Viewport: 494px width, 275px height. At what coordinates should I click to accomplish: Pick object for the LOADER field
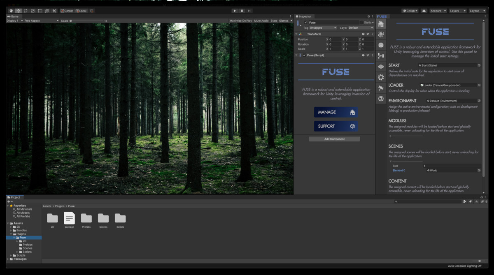point(479,85)
